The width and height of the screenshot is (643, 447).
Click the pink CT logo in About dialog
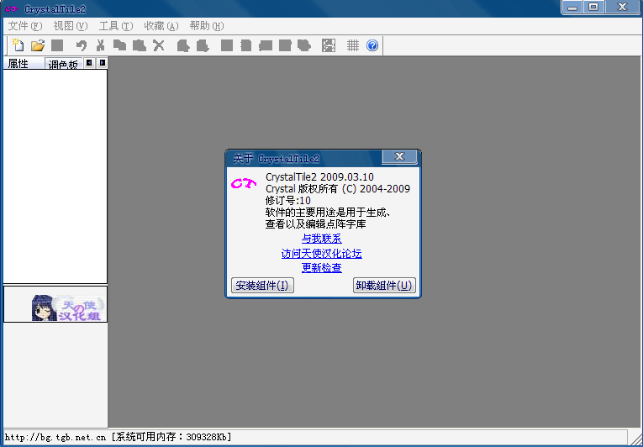coord(244,184)
